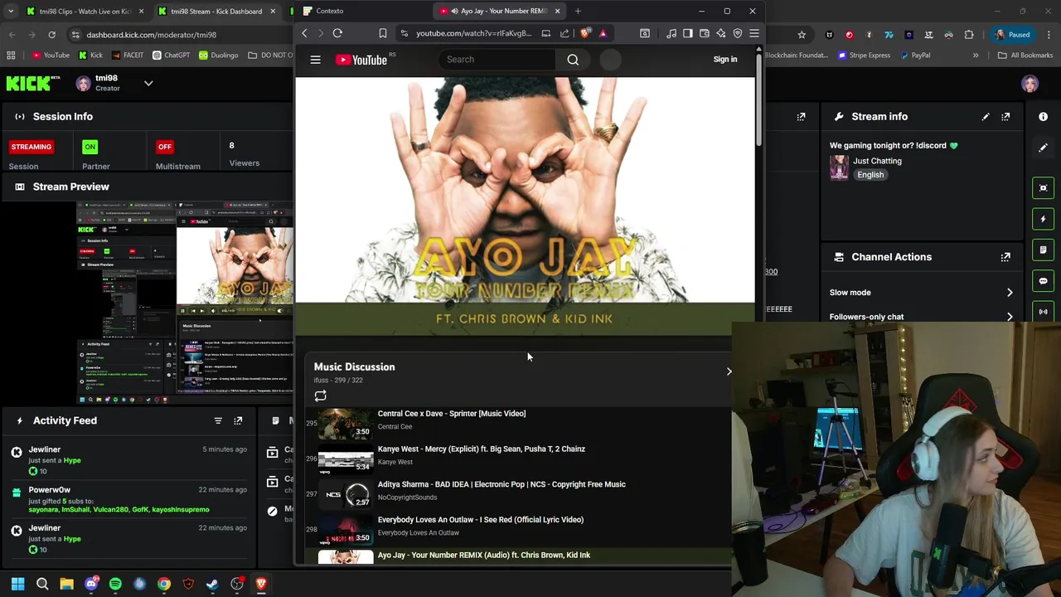Toggle the broadcast signal sidebar button

1044,312
